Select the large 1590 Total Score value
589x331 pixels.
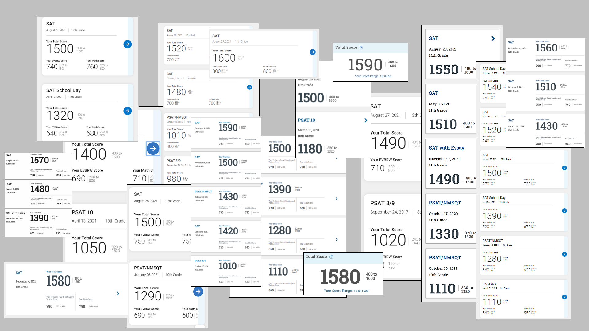[365, 65]
